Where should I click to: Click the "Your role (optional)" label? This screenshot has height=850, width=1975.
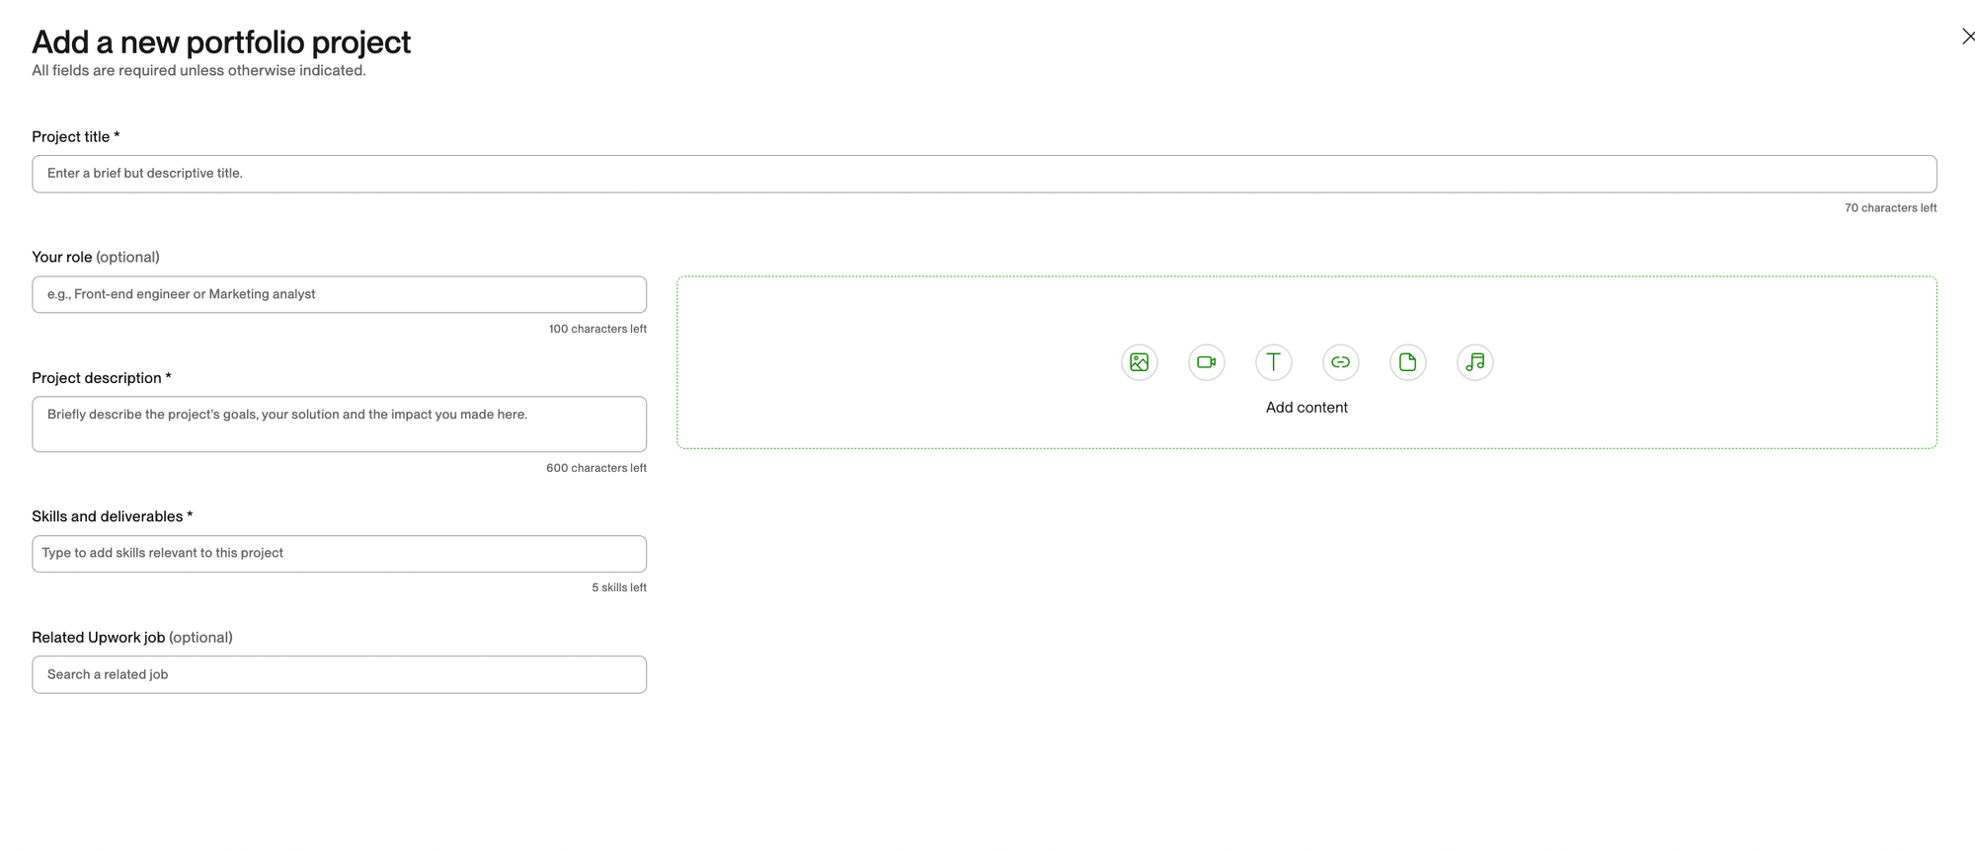[x=95, y=258]
